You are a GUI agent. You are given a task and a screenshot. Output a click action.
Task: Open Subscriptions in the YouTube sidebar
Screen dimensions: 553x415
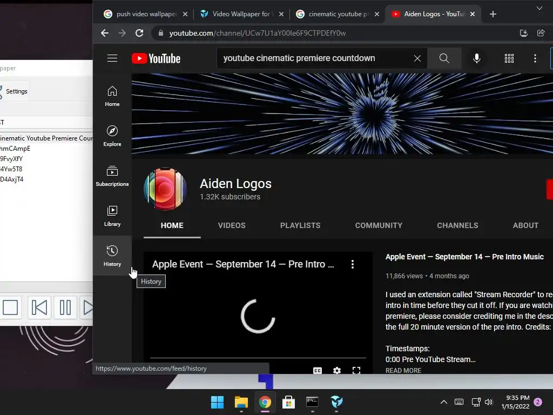[112, 176]
